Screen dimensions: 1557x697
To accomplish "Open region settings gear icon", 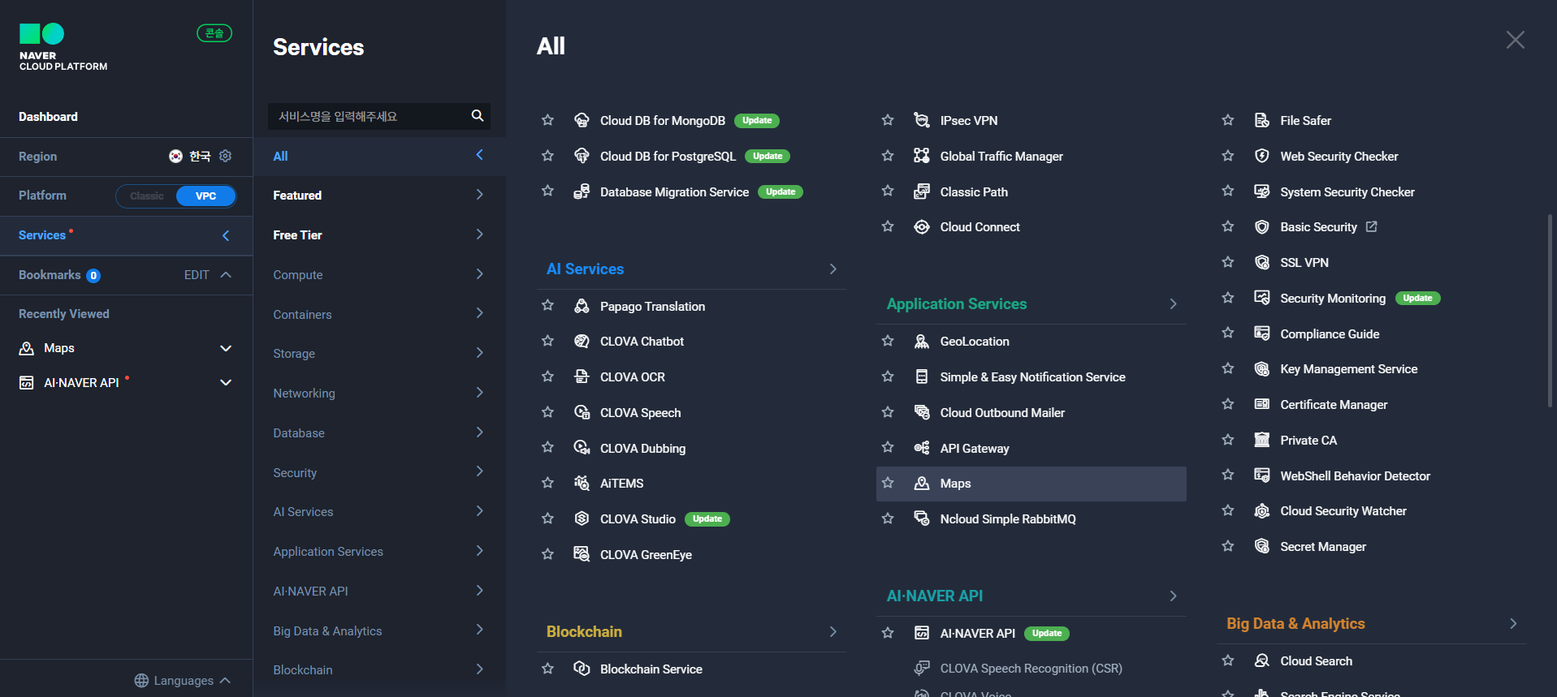I will pos(226,156).
